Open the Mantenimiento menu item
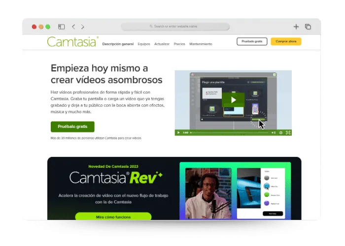 tap(201, 44)
